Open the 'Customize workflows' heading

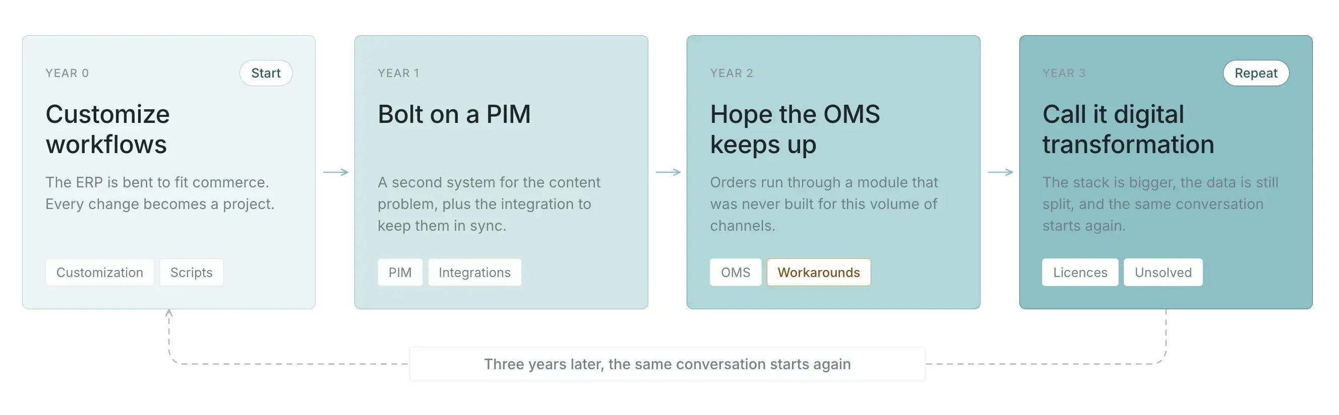tap(107, 129)
